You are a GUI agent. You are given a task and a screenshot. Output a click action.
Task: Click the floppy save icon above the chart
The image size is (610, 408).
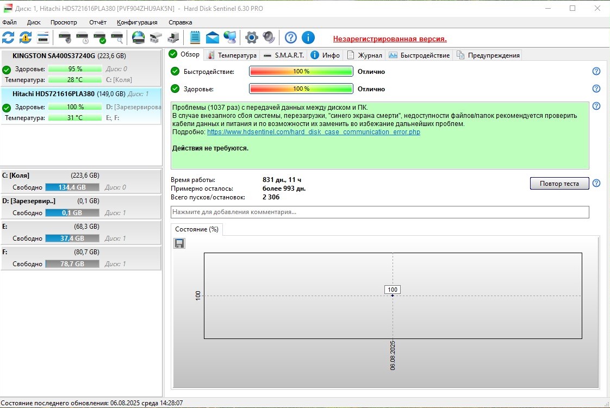[179, 243]
